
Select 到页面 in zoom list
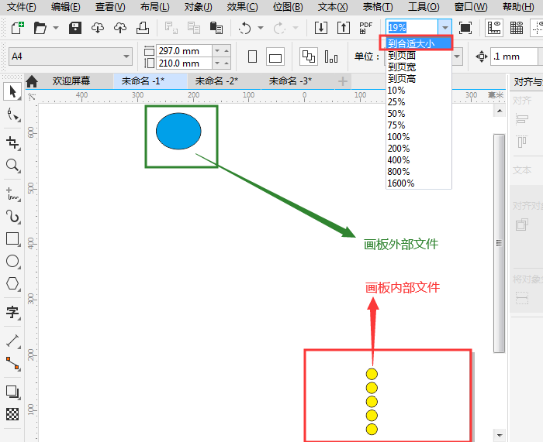(x=419, y=55)
